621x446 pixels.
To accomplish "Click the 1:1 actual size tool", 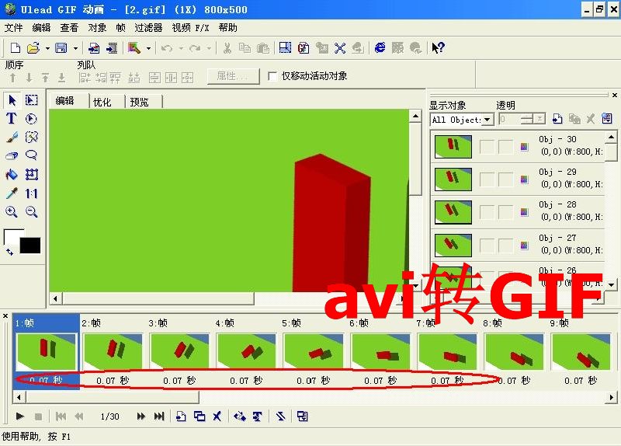I will point(31,193).
